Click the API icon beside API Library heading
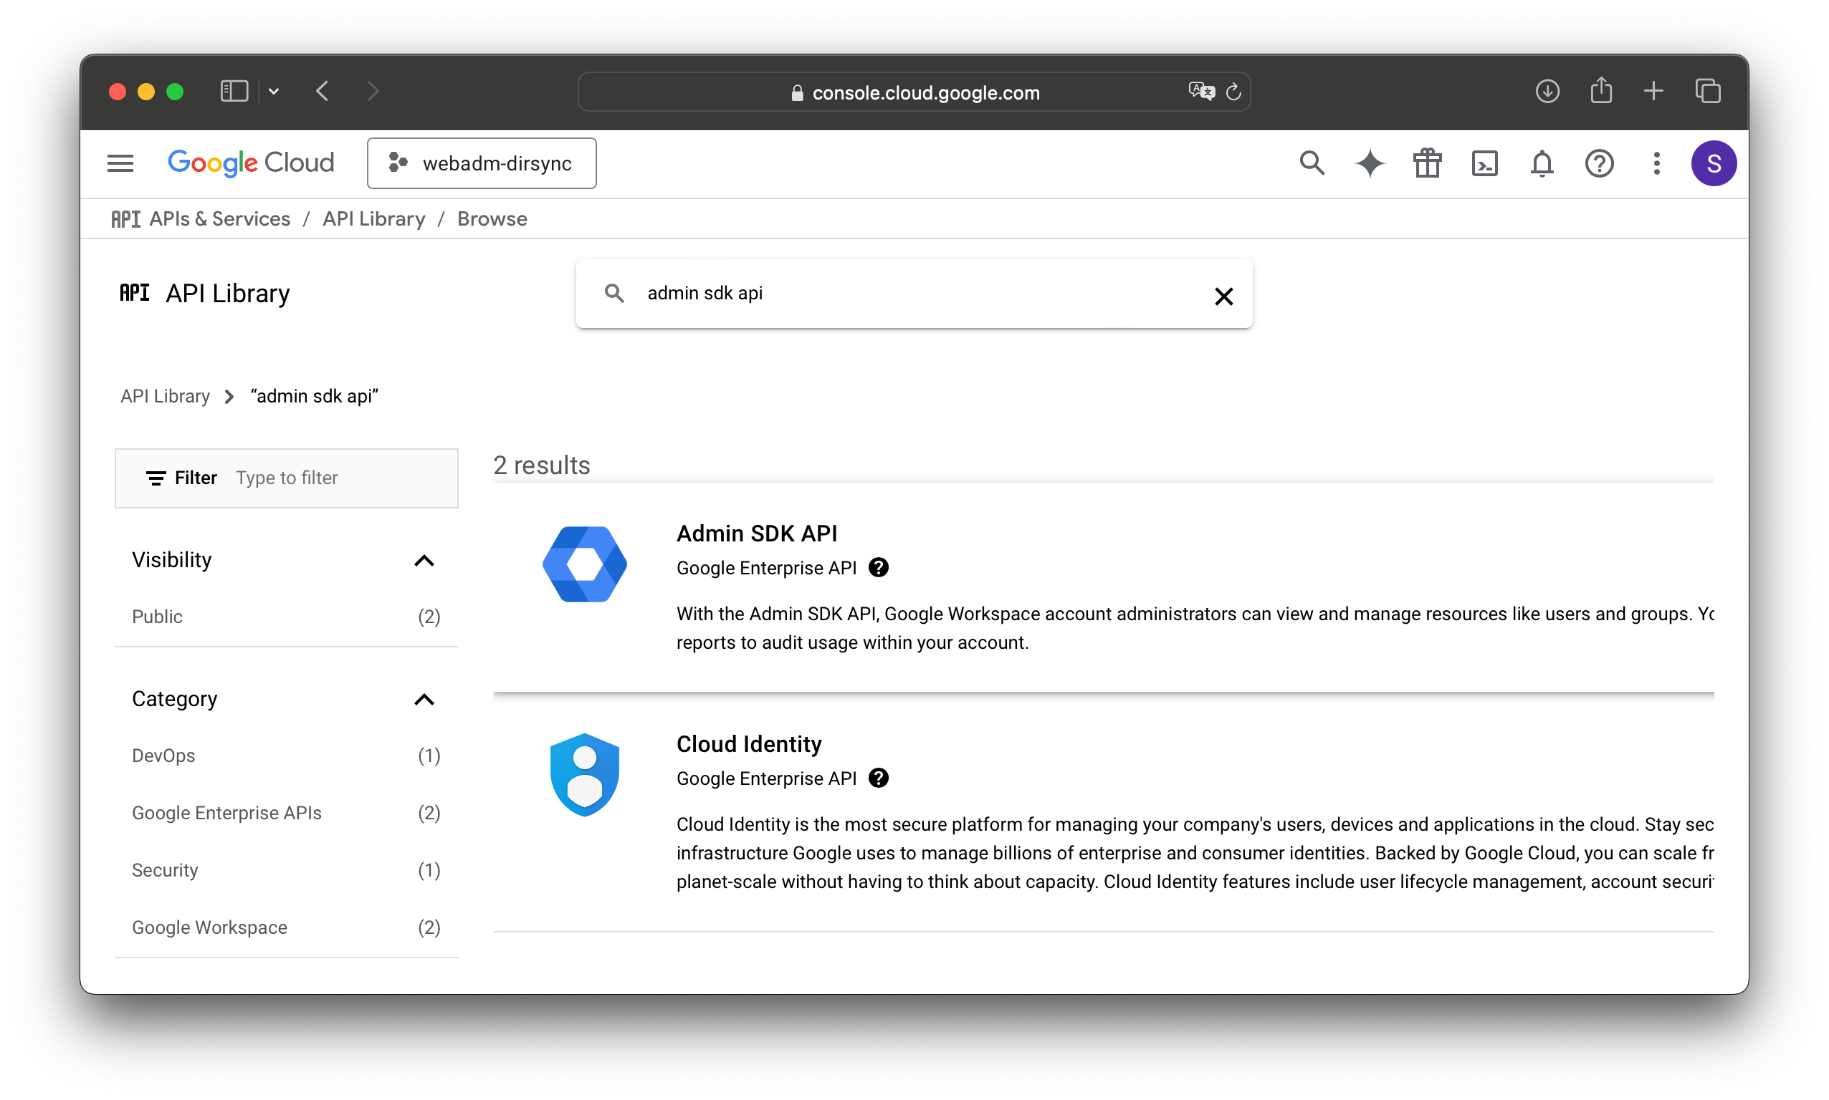1829x1100 pixels. (134, 293)
